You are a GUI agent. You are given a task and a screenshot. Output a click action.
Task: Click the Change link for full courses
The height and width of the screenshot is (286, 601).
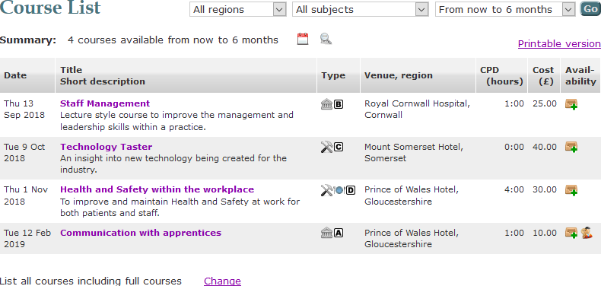pos(222,281)
